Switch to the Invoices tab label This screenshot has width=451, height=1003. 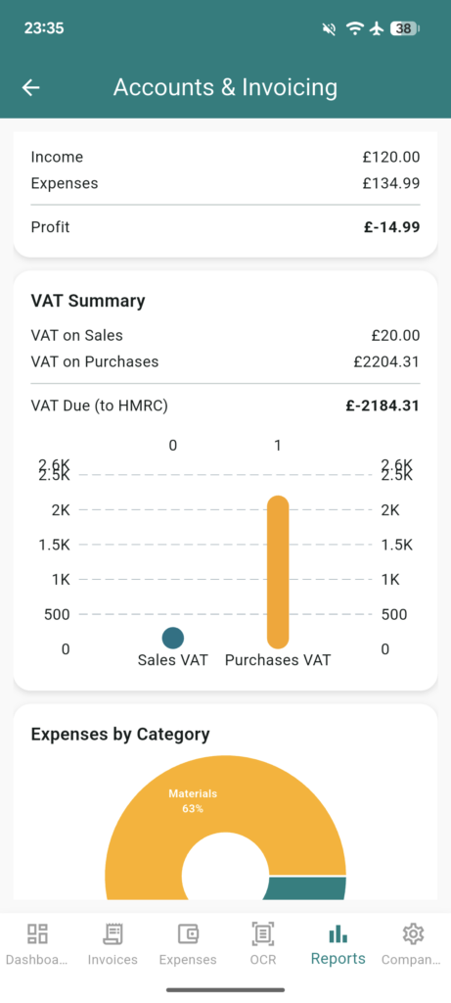tap(113, 960)
